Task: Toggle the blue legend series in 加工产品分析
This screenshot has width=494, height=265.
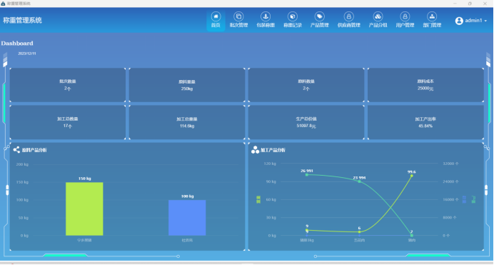Action: (464, 199)
